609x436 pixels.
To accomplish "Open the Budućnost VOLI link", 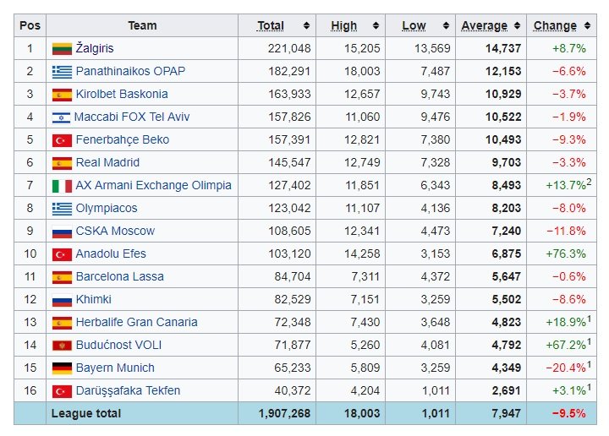I will [118, 345].
